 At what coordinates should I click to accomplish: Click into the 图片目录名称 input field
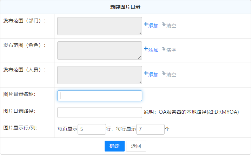[x=100, y=96]
